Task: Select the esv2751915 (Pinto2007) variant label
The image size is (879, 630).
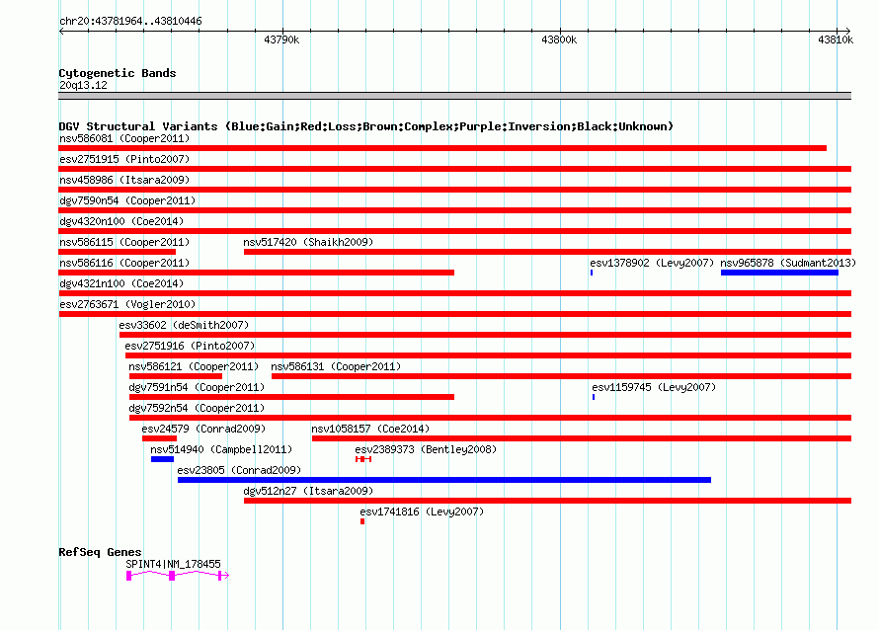Action: point(124,159)
